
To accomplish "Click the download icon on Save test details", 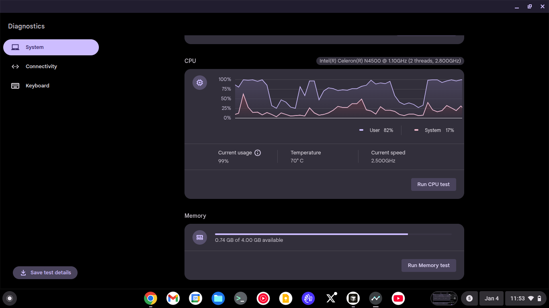I will click(x=23, y=273).
